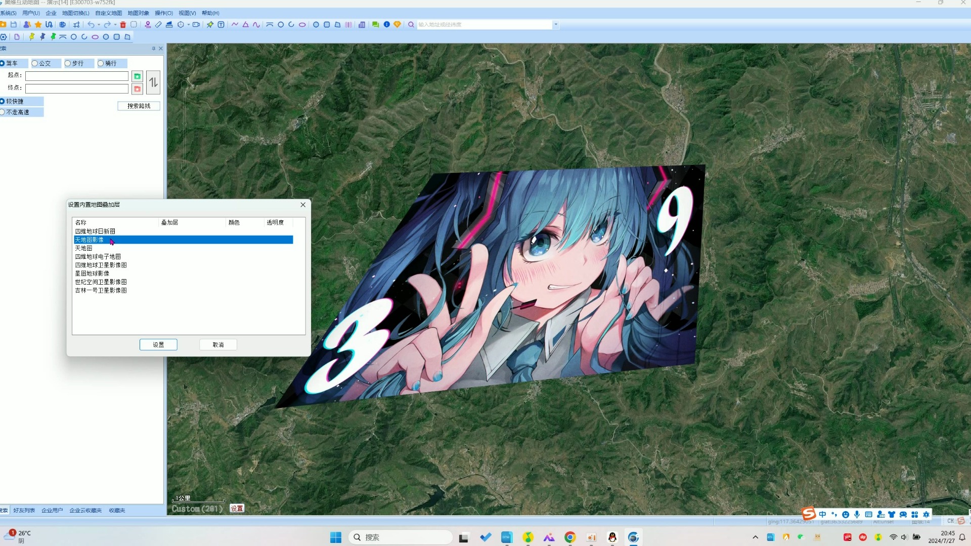Close the 设置内置地图叠加层 dialog
Screen dimensions: 971x546
coord(303,205)
